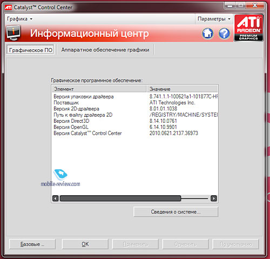Click the blue Home icon
The height and width of the screenshot is (259, 270).
[x=207, y=34]
